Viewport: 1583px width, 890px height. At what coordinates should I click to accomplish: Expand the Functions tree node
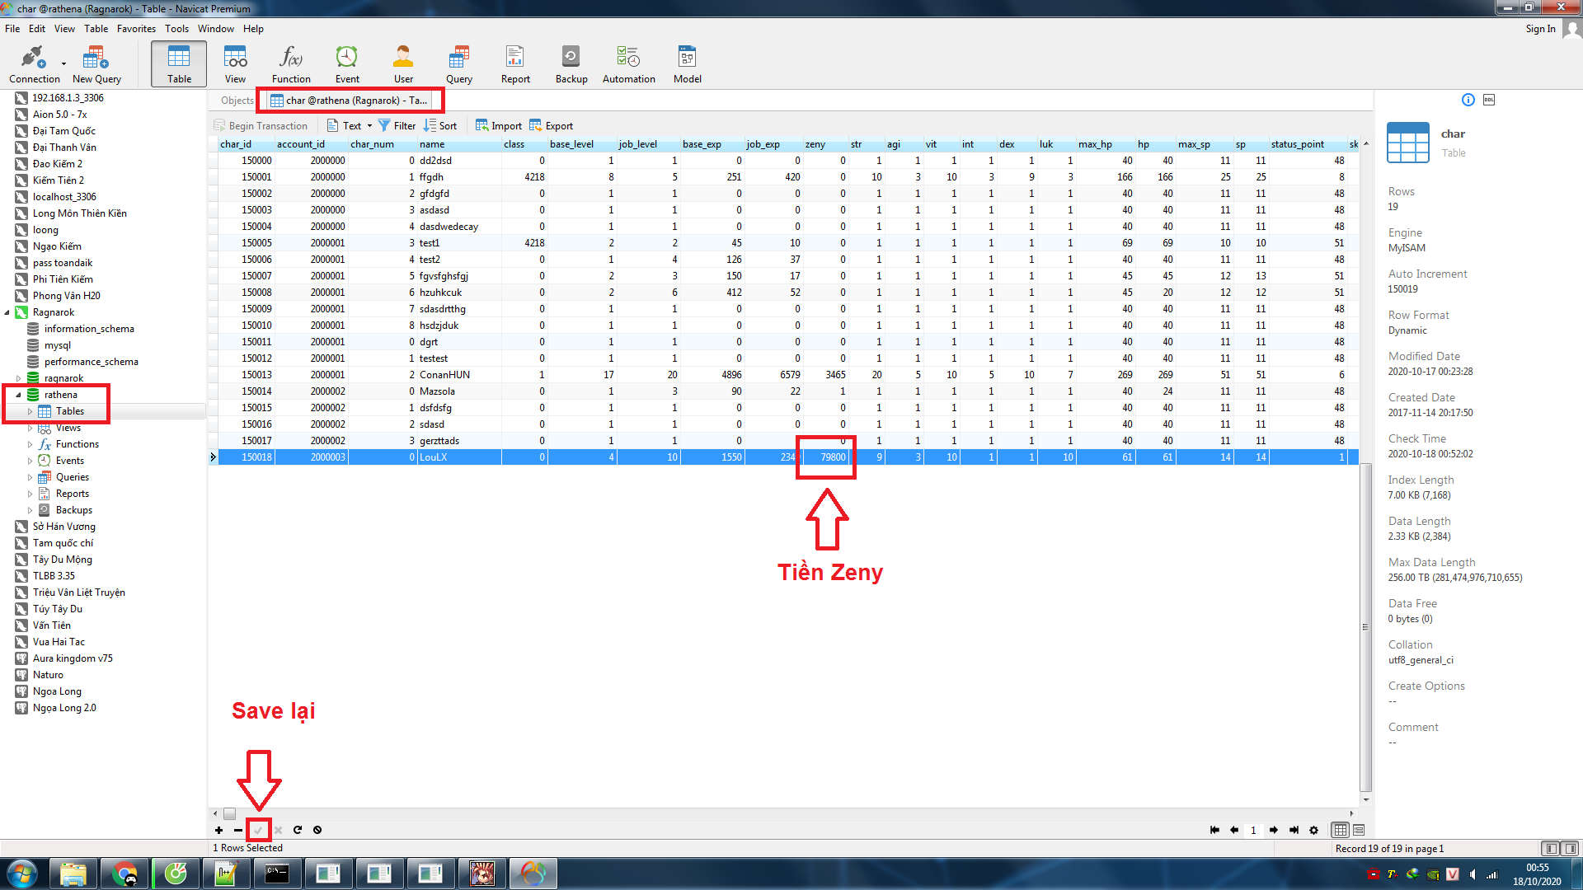pyautogui.click(x=31, y=444)
